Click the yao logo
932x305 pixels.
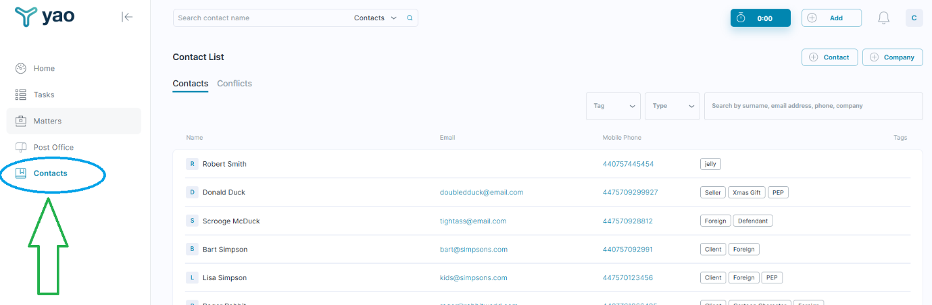click(44, 16)
